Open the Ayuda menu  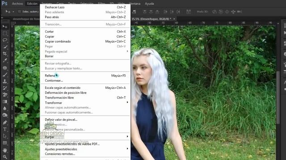point(149,4)
